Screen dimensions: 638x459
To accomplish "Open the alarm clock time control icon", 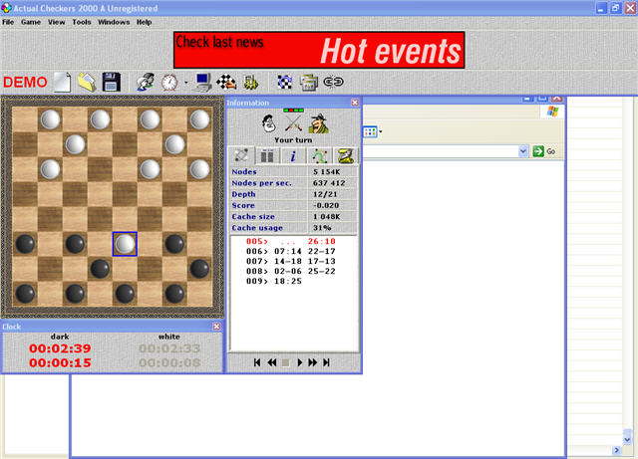I will click(169, 82).
